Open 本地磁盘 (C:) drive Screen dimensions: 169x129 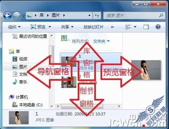coord(31,105)
